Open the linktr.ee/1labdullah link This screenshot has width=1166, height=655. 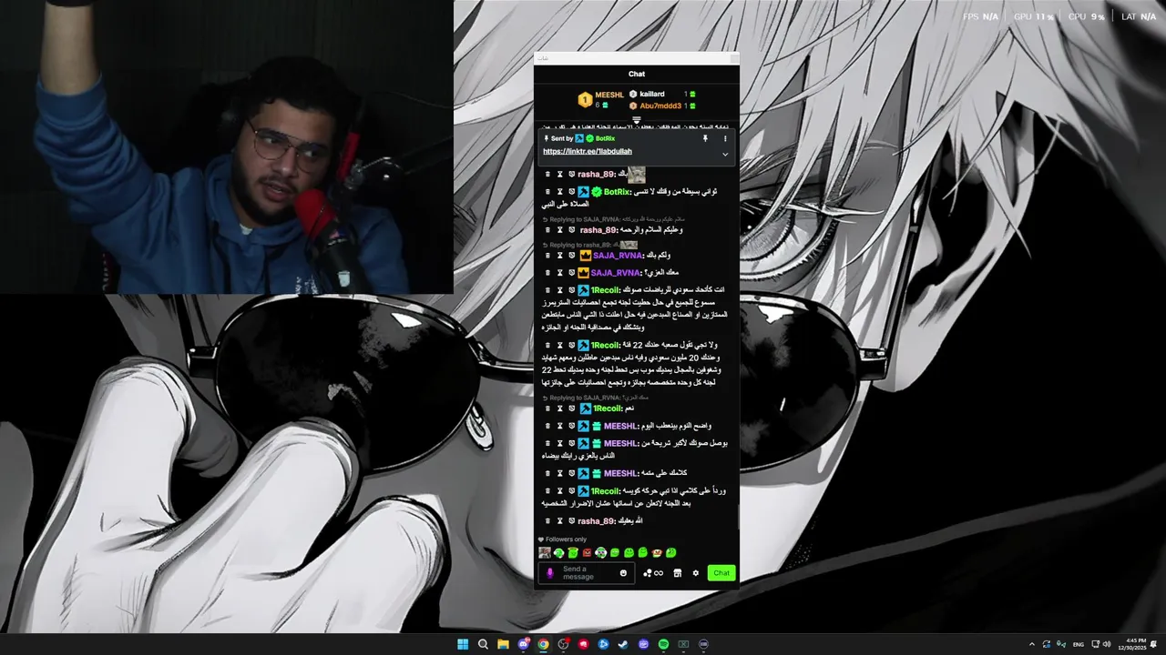point(588,151)
